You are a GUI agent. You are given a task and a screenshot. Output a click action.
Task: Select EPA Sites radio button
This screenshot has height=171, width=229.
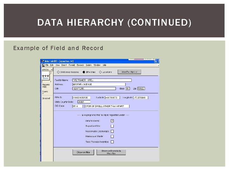click(84, 72)
